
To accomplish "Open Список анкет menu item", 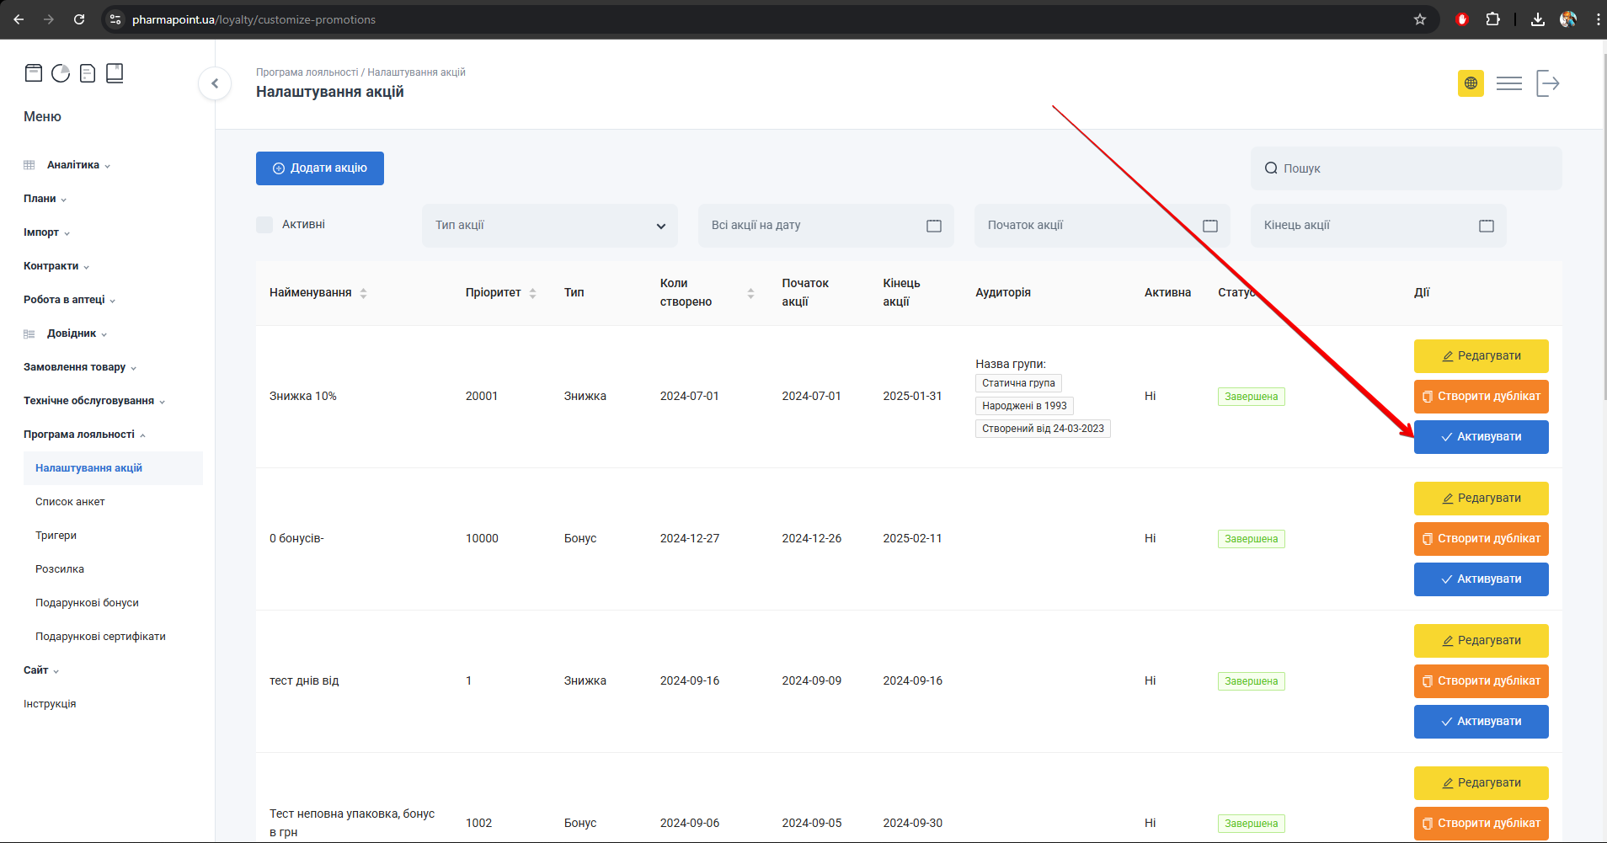I will click(70, 502).
